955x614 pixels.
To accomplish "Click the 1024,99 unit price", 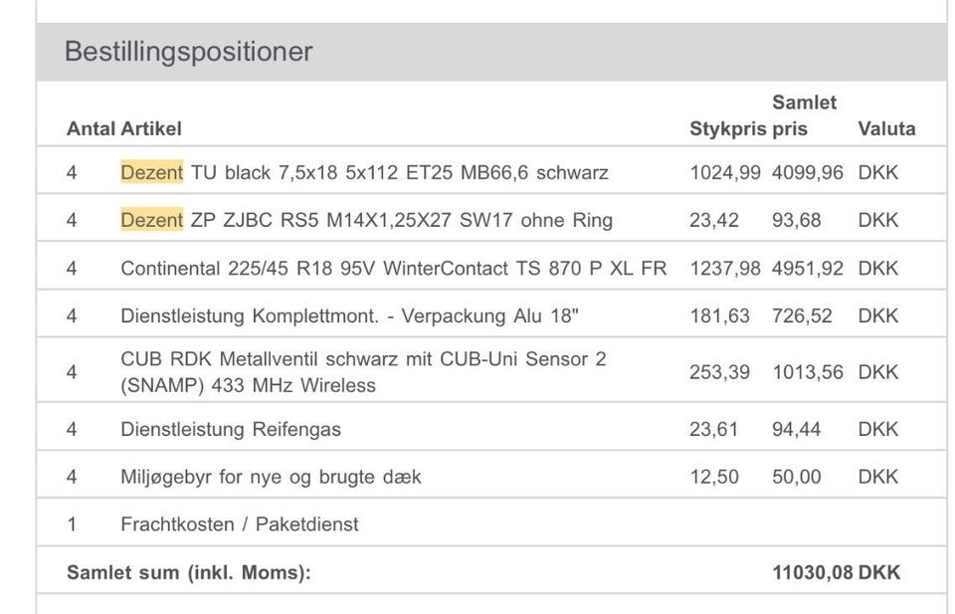I will (x=724, y=173).
